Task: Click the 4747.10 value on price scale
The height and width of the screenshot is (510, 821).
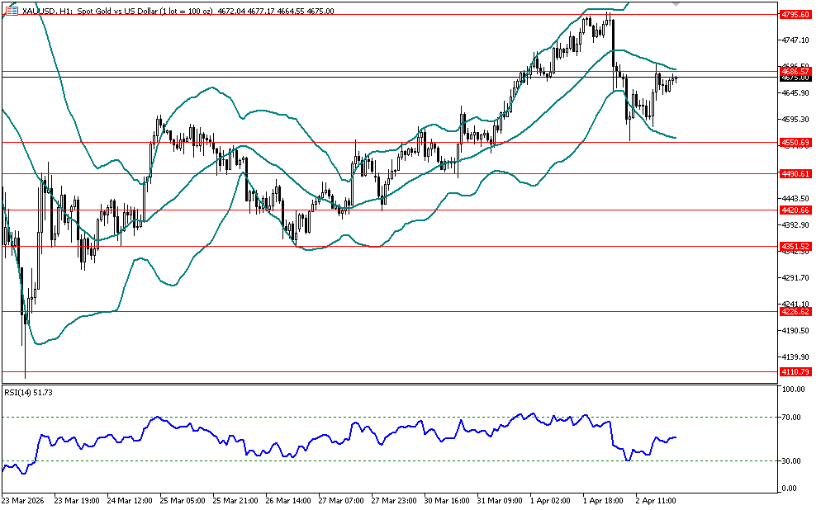Action: coord(796,40)
